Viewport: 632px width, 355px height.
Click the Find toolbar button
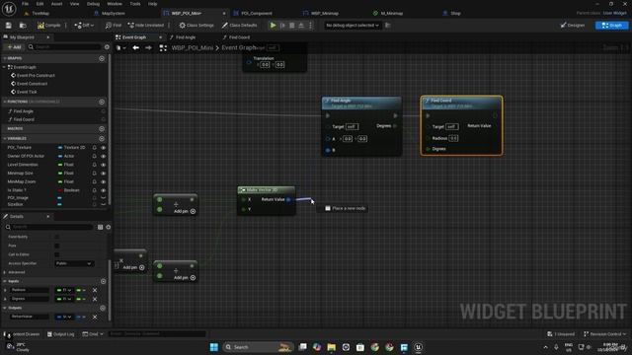pyautogui.click(x=114, y=26)
